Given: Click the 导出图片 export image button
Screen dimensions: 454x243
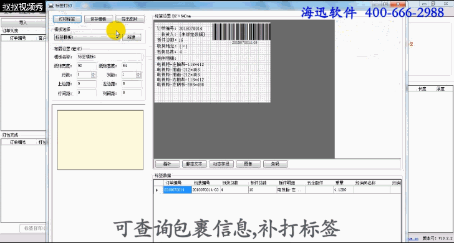Looking at the screenshot, I should click(130, 19).
